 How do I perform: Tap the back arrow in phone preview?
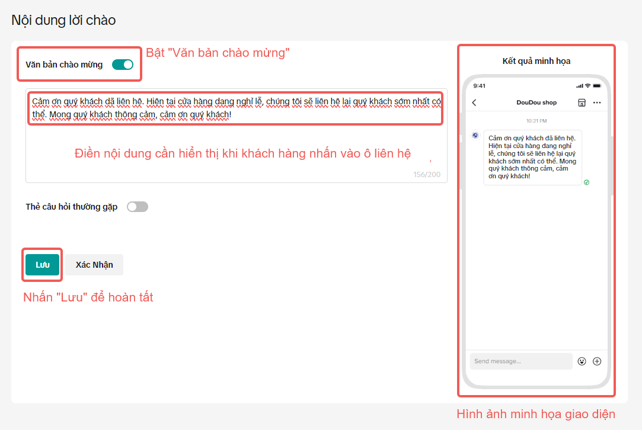click(x=474, y=102)
